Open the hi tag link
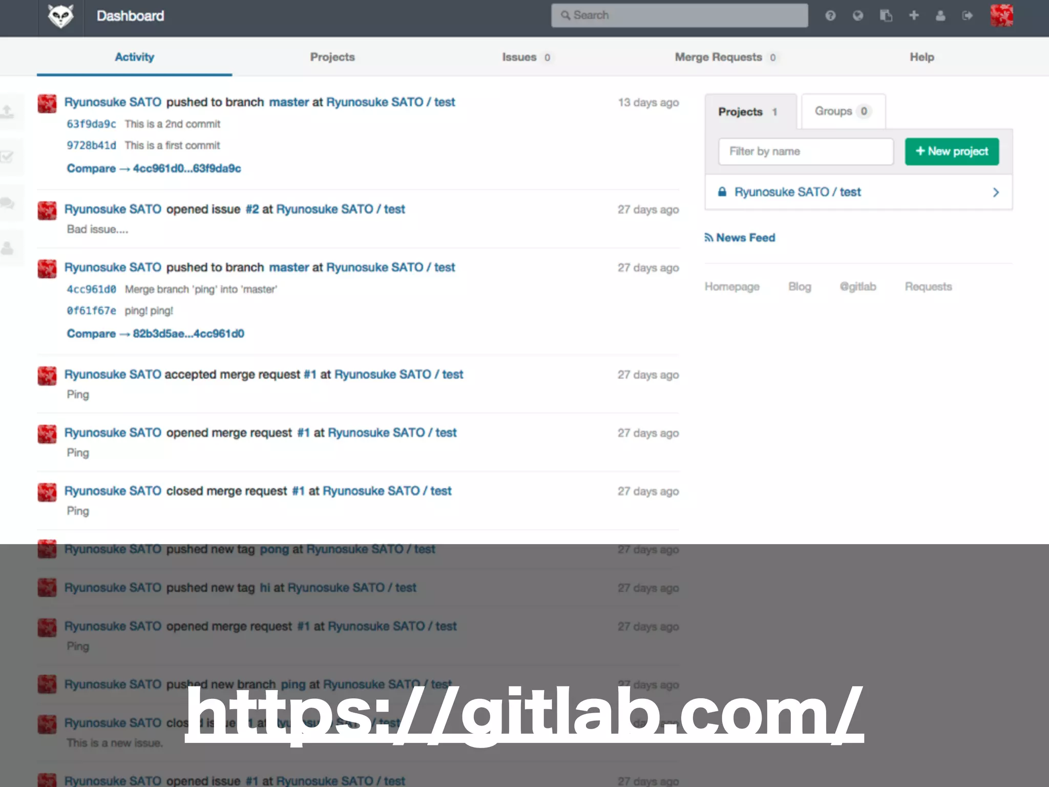1049x787 pixels. click(265, 588)
